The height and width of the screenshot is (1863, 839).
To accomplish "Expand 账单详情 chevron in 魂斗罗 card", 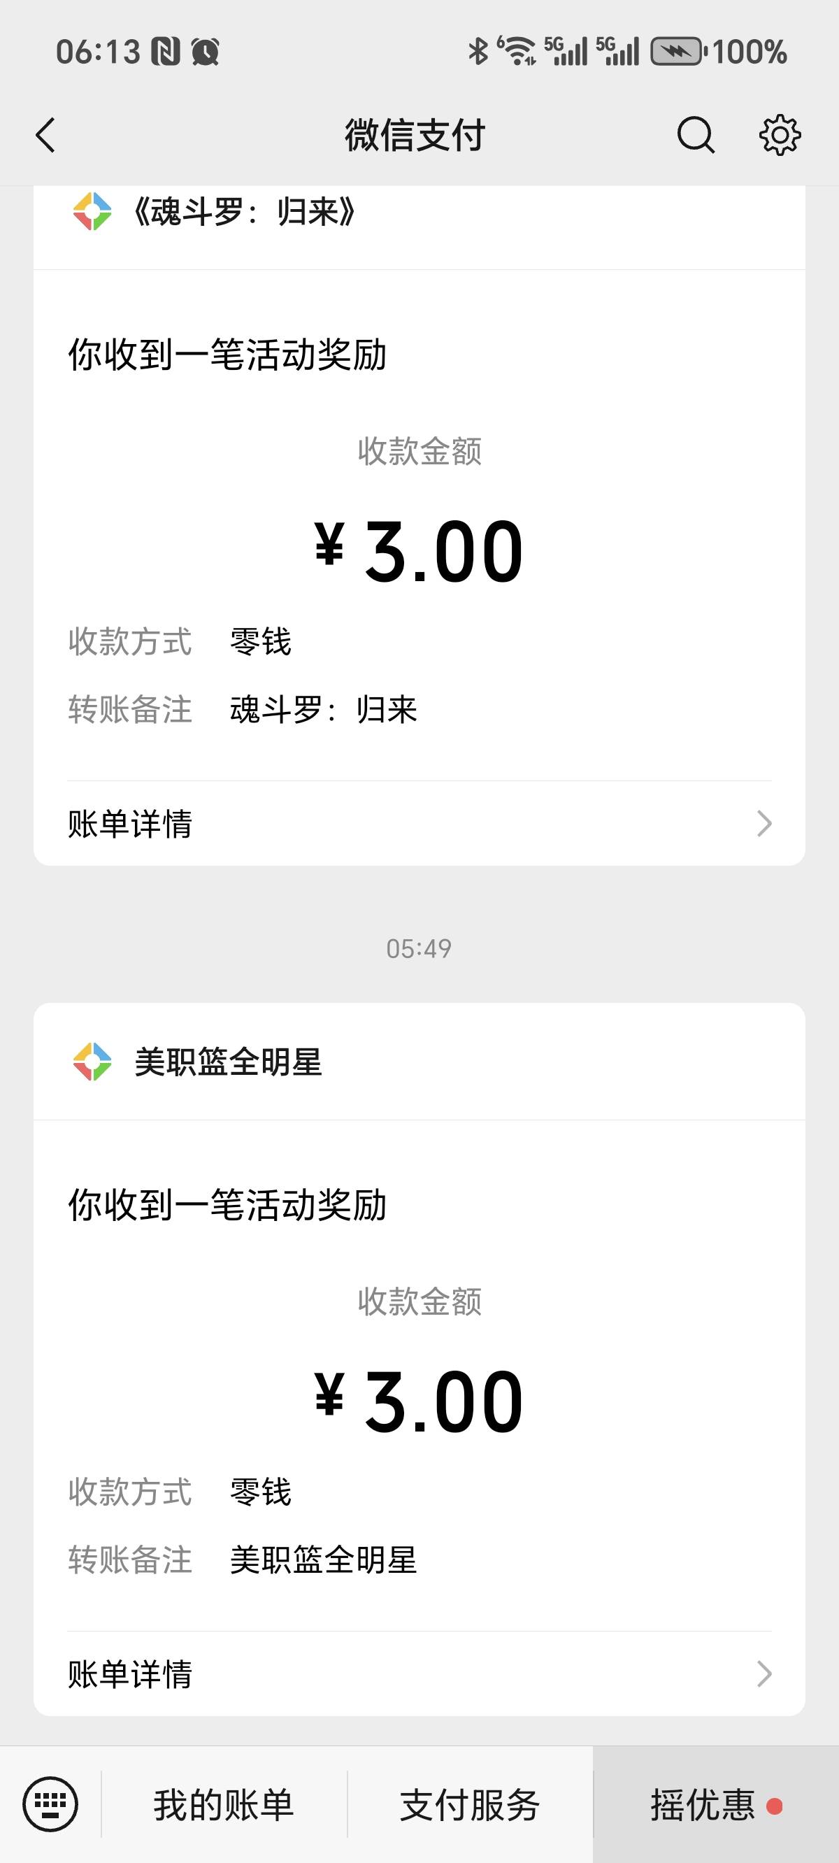I will pyautogui.click(x=763, y=824).
